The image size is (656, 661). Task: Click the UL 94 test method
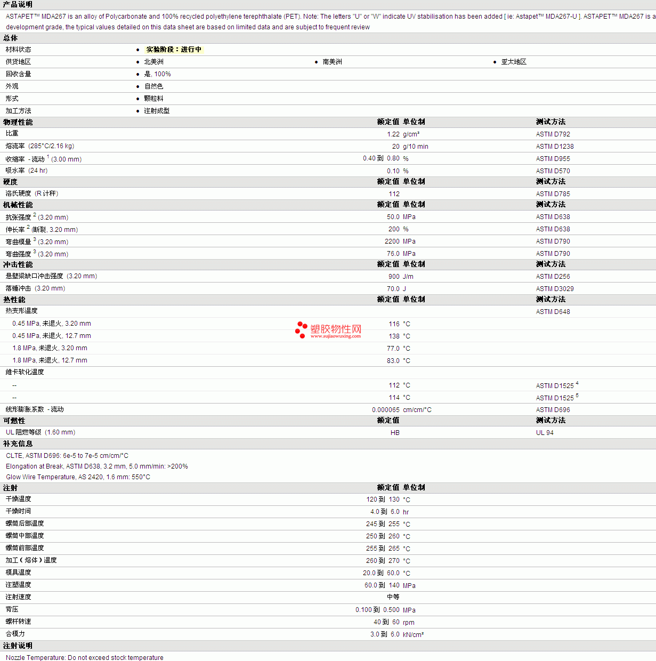[x=545, y=433]
